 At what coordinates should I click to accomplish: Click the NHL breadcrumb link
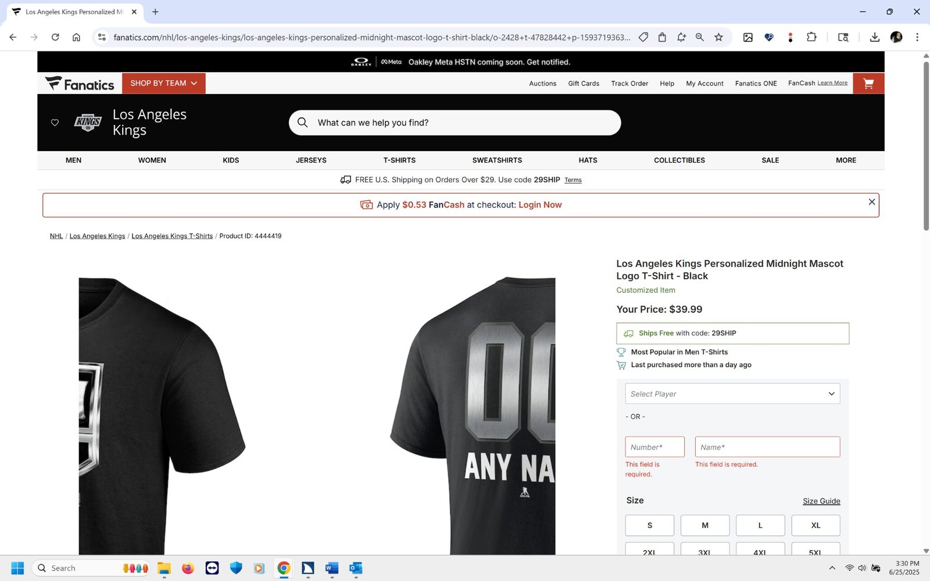[56, 236]
